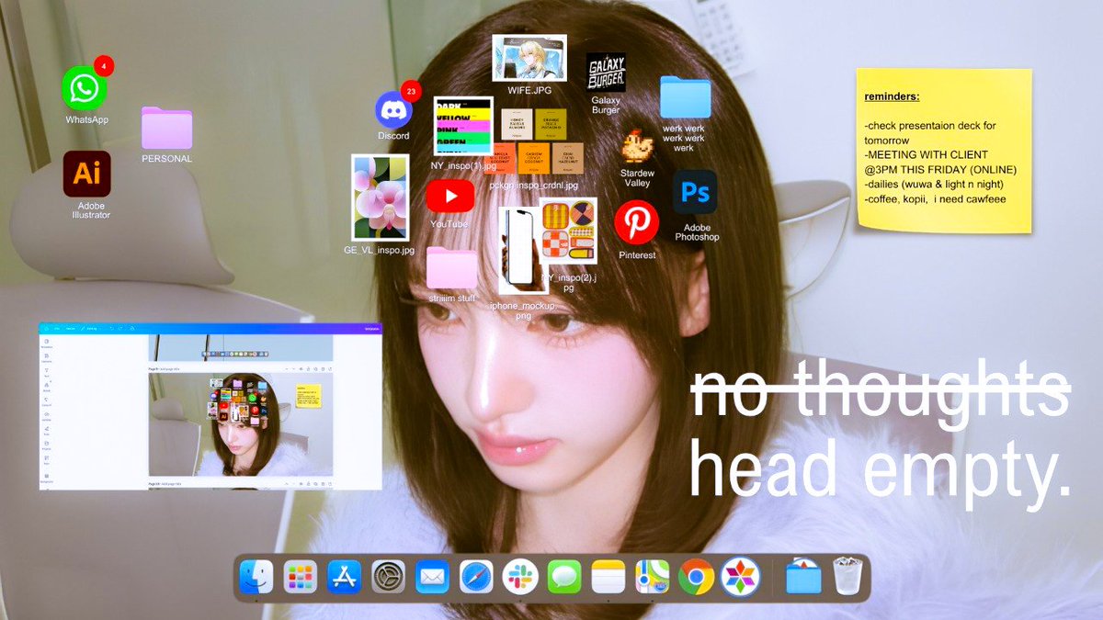The height and width of the screenshot is (620, 1103).
Task: Open Finder from the dock
Action: point(256,577)
